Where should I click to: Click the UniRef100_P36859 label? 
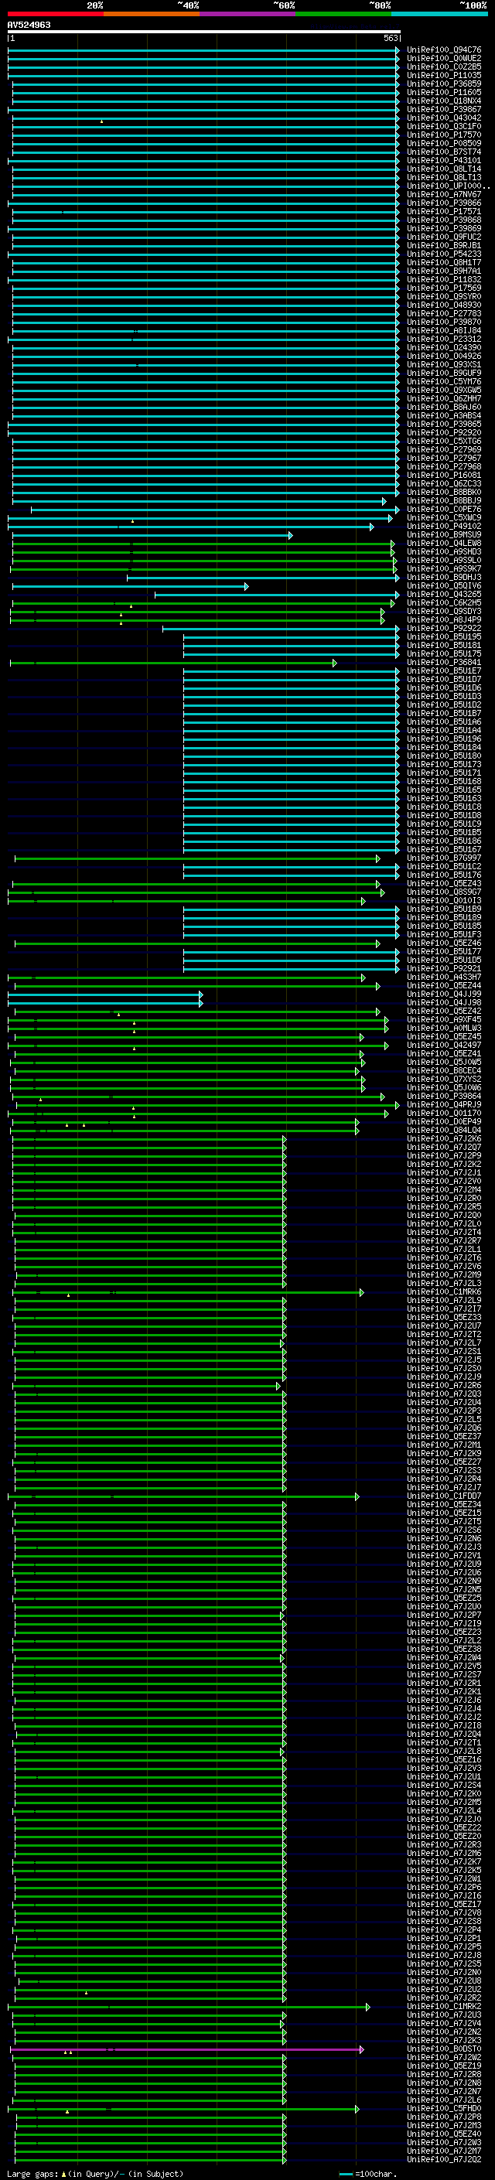[x=444, y=84]
